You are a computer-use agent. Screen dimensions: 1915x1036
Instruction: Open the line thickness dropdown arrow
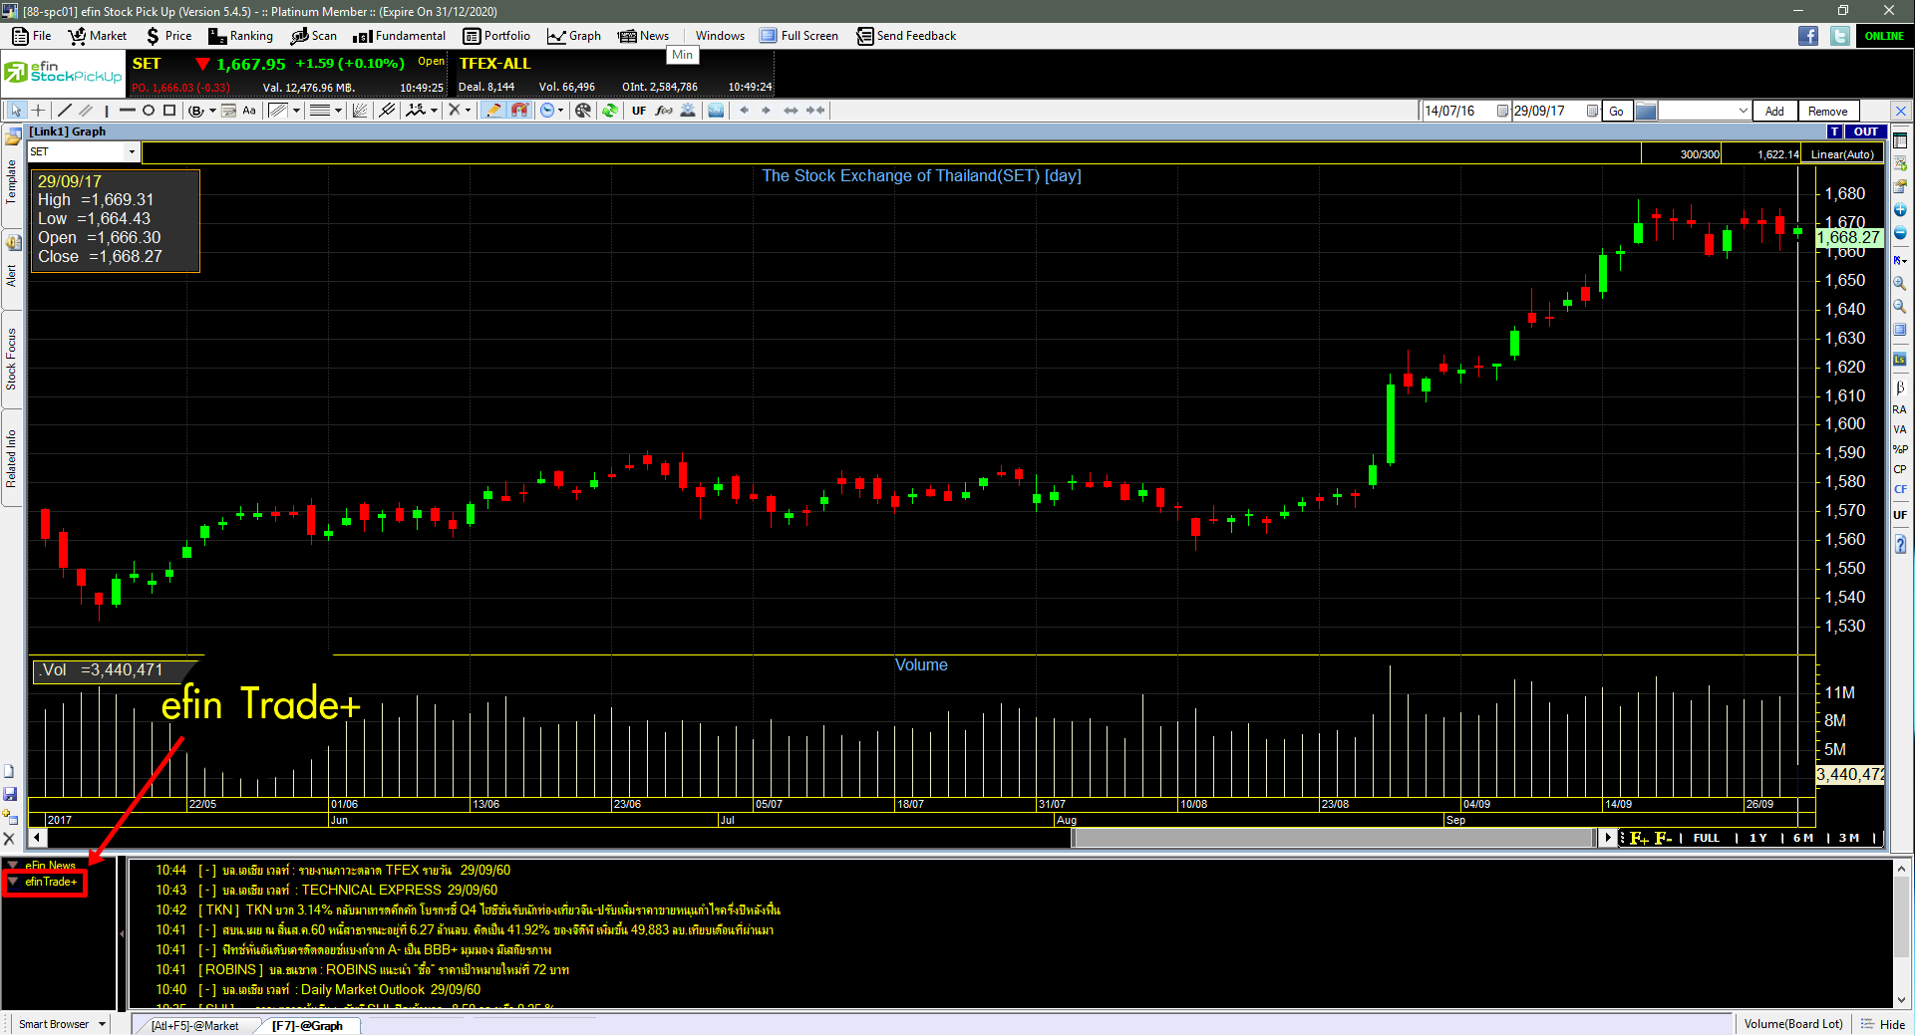tap(339, 111)
